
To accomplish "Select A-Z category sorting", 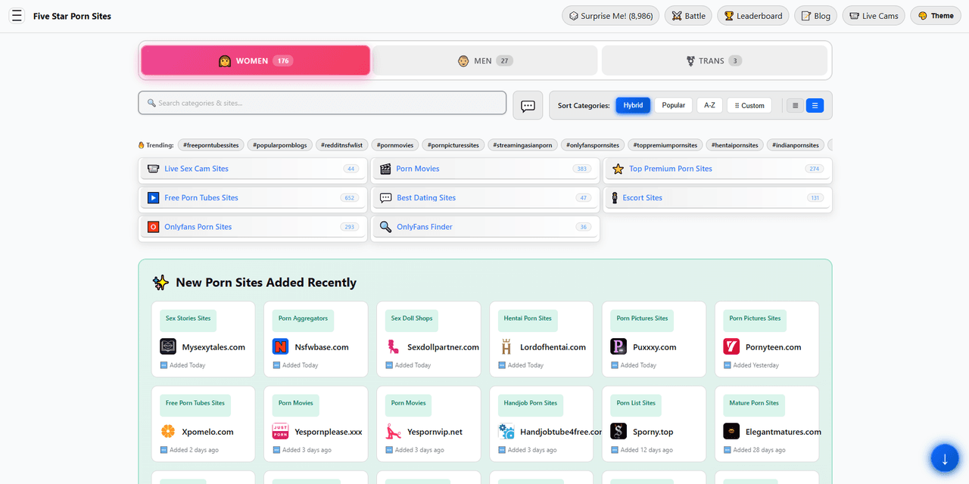I will point(709,105).
